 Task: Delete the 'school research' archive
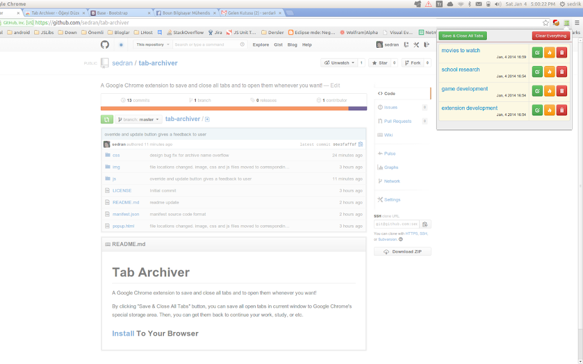(x=562, y=72)
